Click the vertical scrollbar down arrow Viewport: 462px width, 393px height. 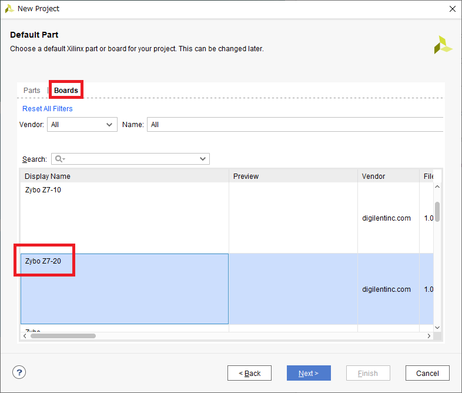[437, 328]
